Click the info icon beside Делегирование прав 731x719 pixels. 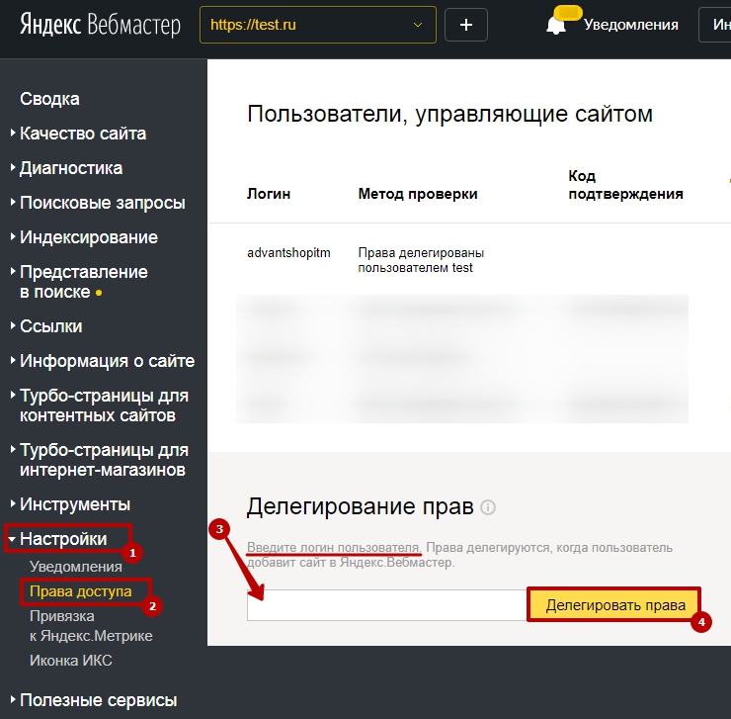pyautogui.click(x=487, y=507)
